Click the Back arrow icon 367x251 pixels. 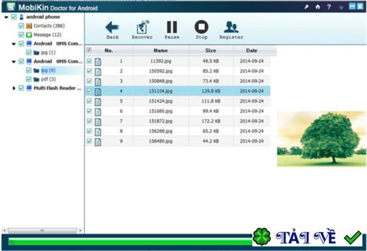112,27
